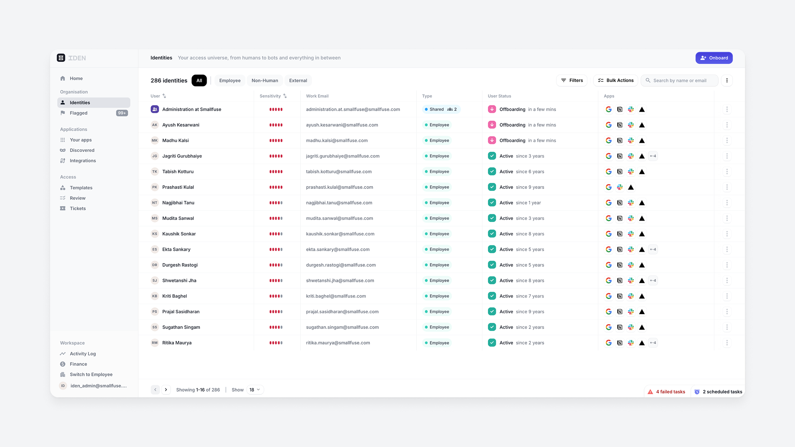
Task: Open the Show 18 rows dropdown
Action: point(255,390)
